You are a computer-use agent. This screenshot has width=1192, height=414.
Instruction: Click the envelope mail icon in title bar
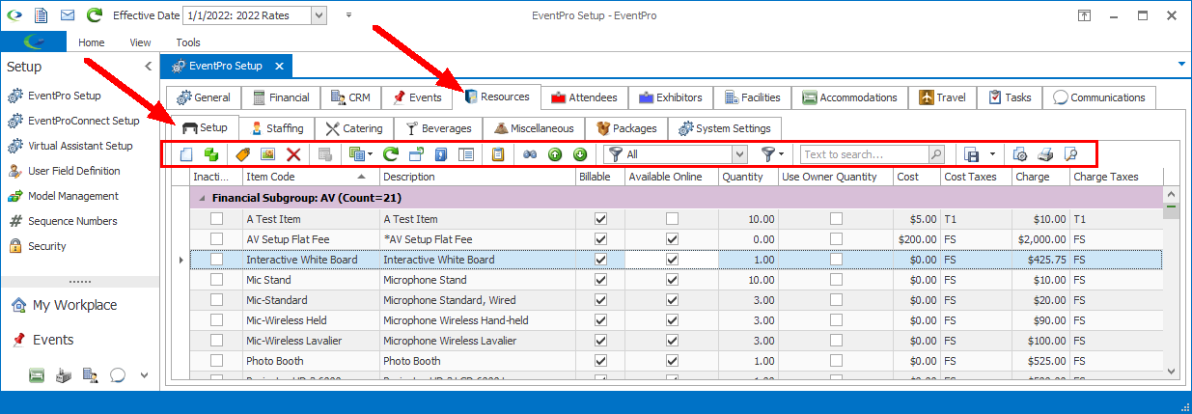(68, 15)
